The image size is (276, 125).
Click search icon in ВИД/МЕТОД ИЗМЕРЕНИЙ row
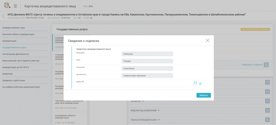click(x=267, y=110)
